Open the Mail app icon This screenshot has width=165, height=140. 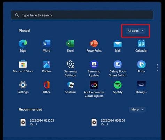118,46
